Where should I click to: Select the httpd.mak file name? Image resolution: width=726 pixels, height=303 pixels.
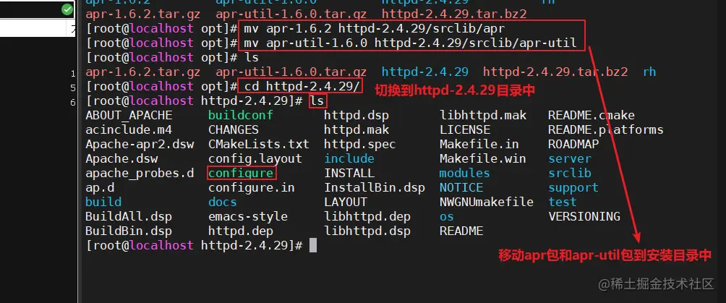pyautogui.click(x=356, y=129)
